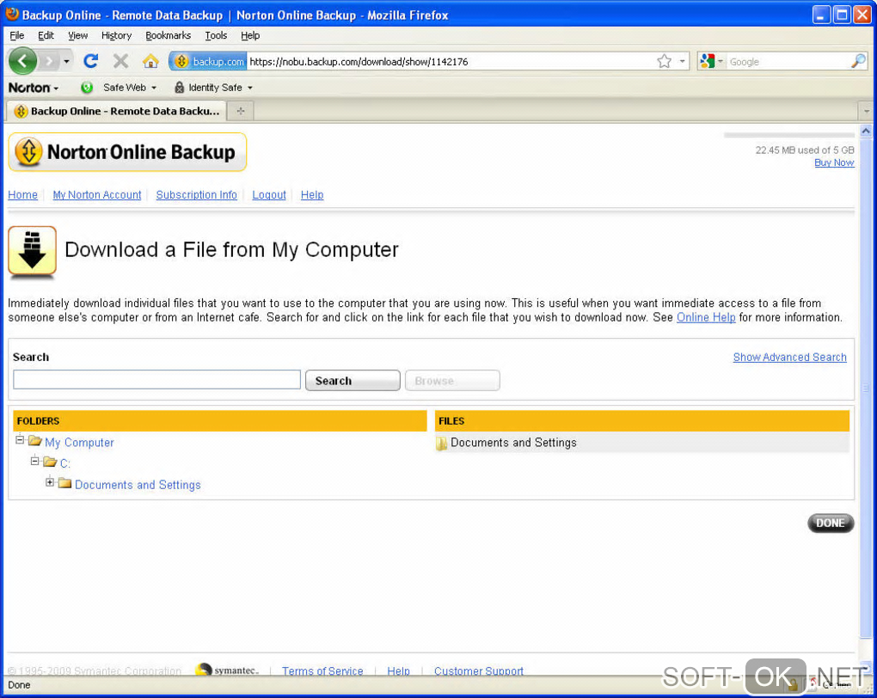Image resolution: width=877 pixels, height=698 pixels.
Task: Click the download file arrow icon
Action: coord(33,251)
